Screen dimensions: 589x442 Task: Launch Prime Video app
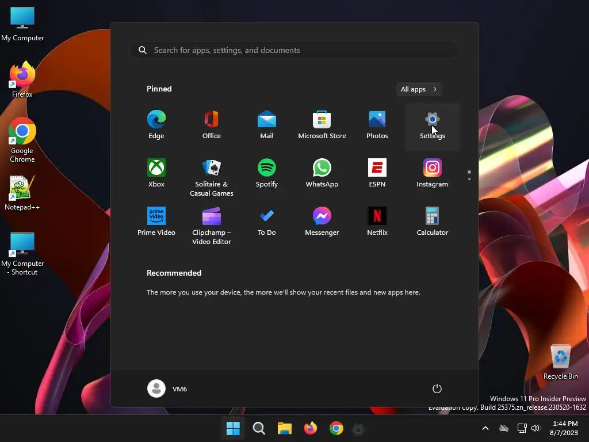coord(156,222)
